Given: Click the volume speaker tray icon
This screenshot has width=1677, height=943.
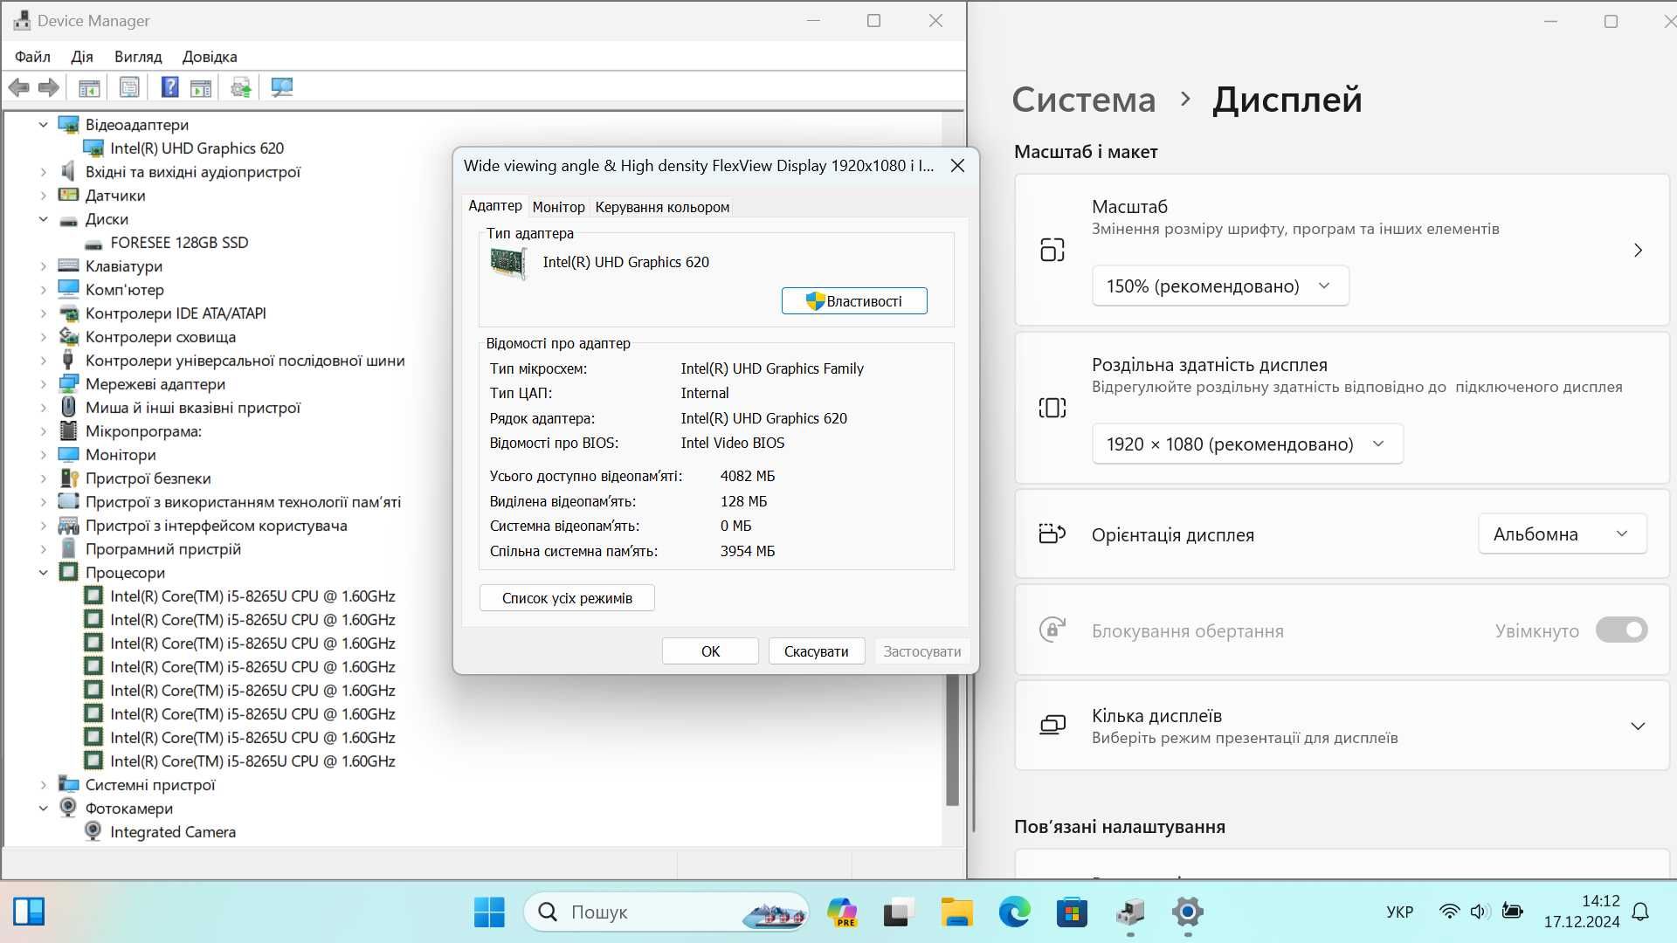Looking at the screenshot, I should point(1480,912).
